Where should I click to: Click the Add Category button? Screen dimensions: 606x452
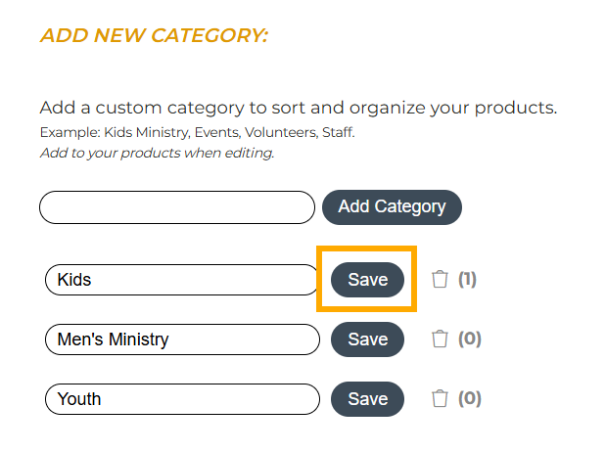(x=392, y=207)
